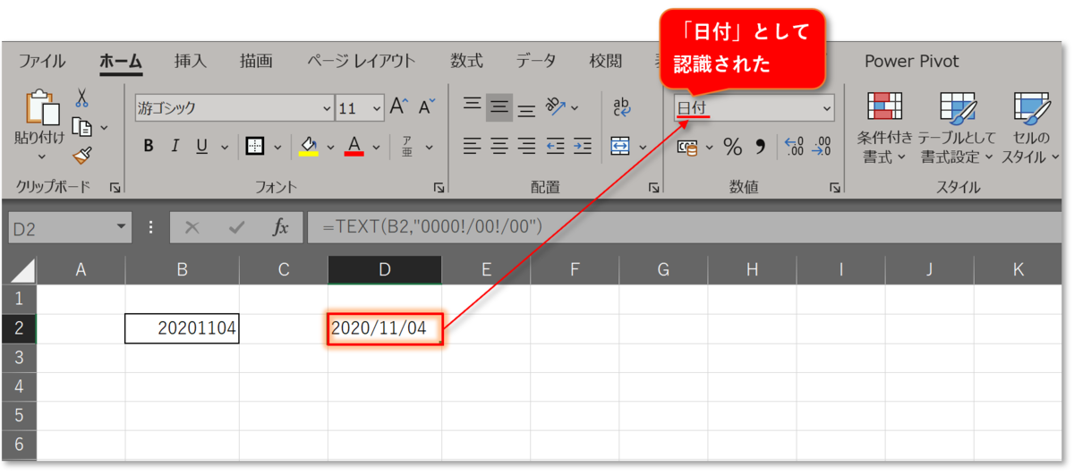Toggle Wrap Text (ab return arrow)

click(x=621, y=108)
